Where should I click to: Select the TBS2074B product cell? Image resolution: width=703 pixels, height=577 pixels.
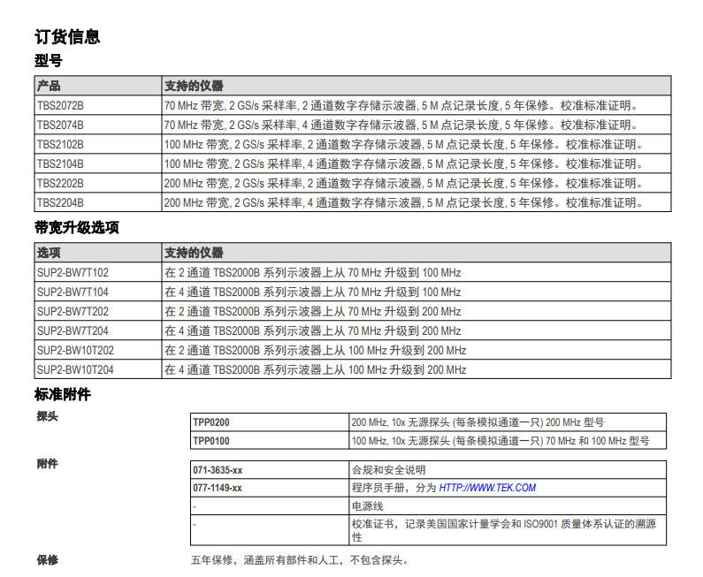tap(98, 125)
